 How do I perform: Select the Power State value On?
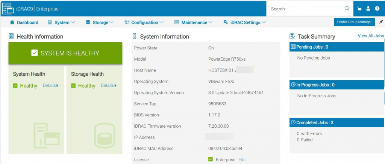211,48
